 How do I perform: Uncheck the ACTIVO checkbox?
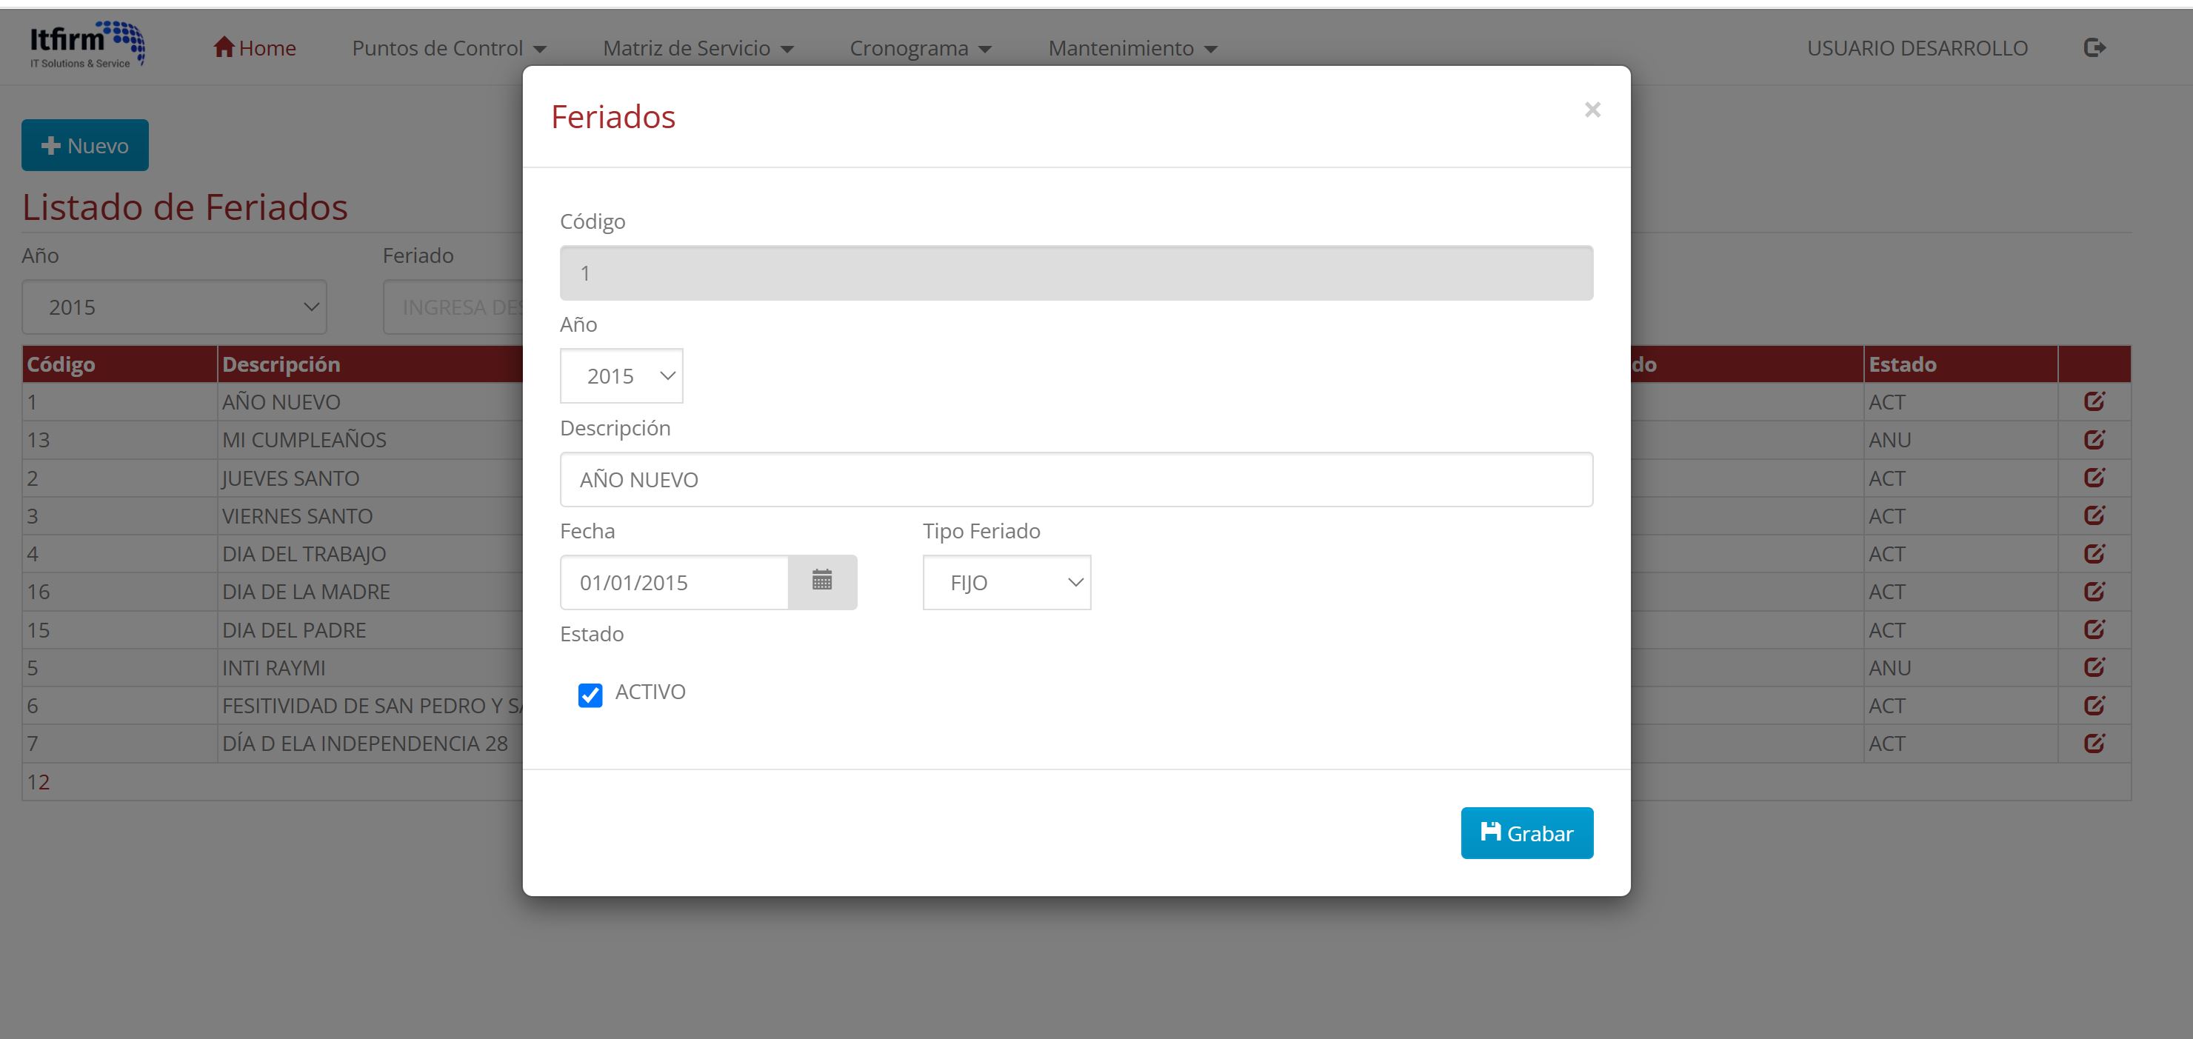tap(590, 695)
